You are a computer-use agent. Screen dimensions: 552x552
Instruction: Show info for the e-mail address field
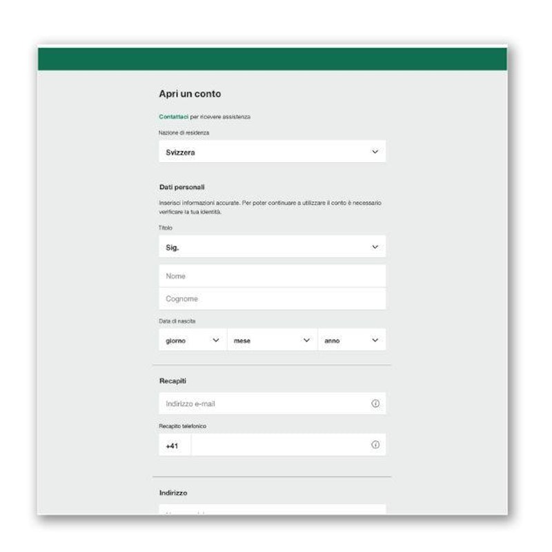tap(375, 404)
